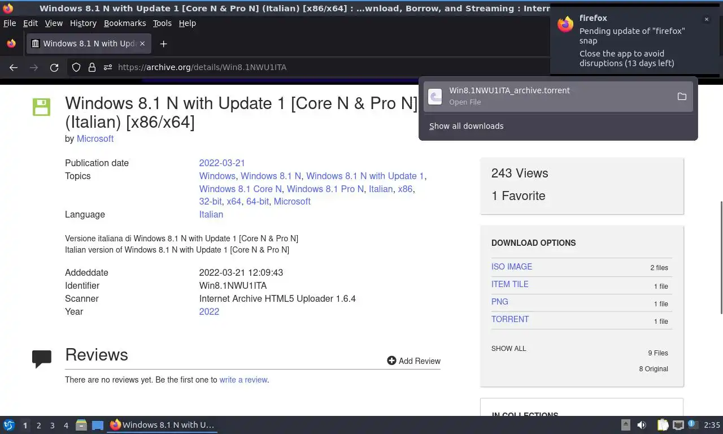Click the 32-bit topic link
723x434 pixels.
[x=210, y=201]
